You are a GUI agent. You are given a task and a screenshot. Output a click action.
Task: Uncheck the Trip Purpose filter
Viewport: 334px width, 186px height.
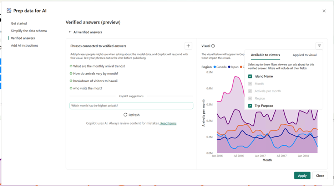[x=250, y=106]
